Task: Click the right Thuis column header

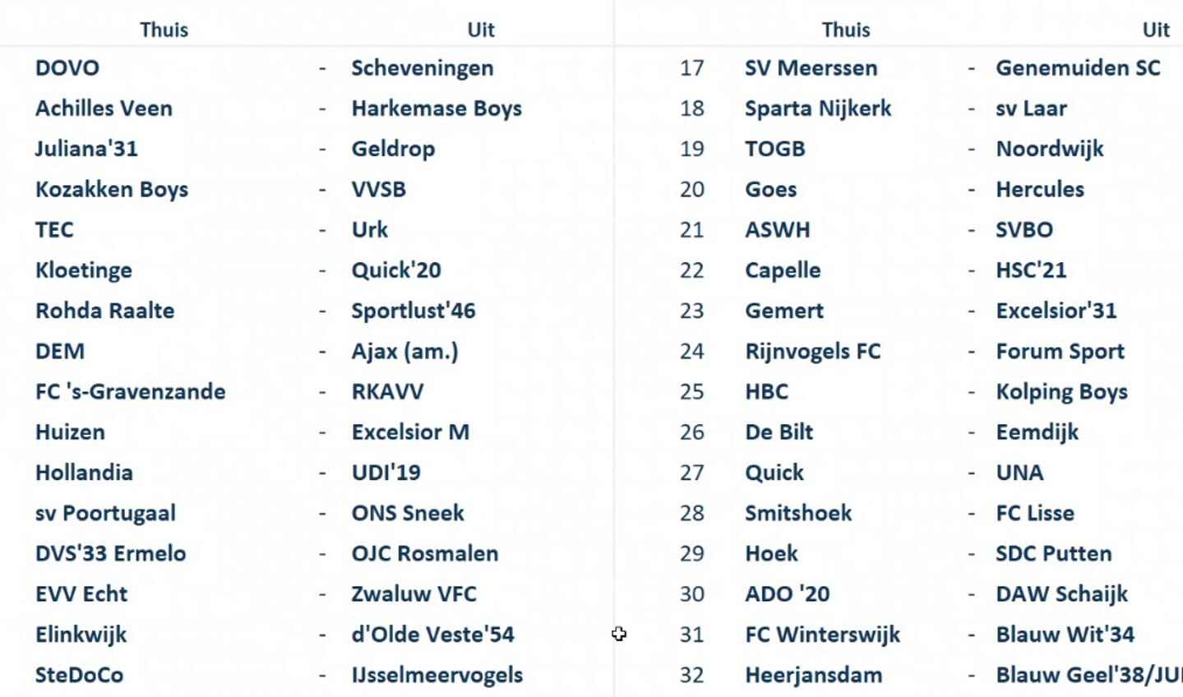Action: (845, 30)
